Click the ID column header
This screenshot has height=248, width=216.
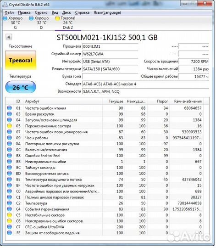click(18, 101)
